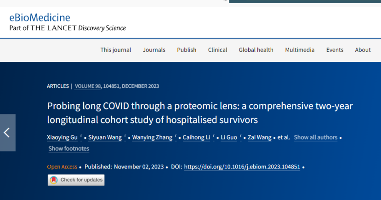Image resolution: width=381 pixels, height=200 pixels.
Task: Show all authors of the article
Action: tap(316, 137)
